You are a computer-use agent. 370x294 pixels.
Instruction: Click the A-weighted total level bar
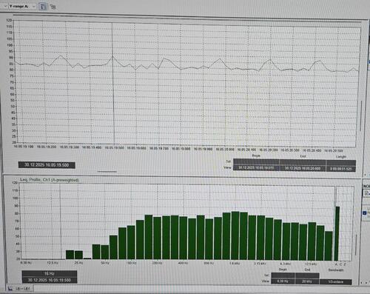tap(337, 233)
